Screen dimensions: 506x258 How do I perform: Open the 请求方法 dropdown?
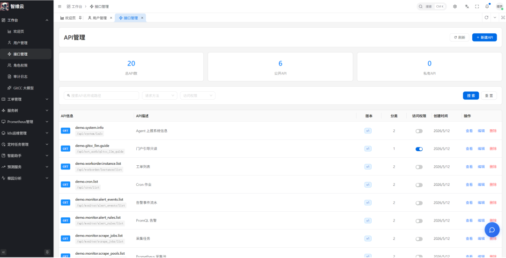[160, 96]
